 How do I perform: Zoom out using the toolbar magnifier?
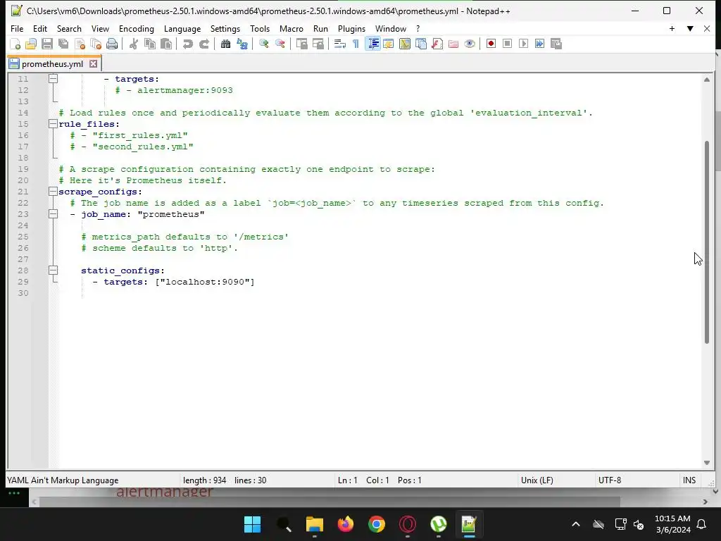[280, 44]
